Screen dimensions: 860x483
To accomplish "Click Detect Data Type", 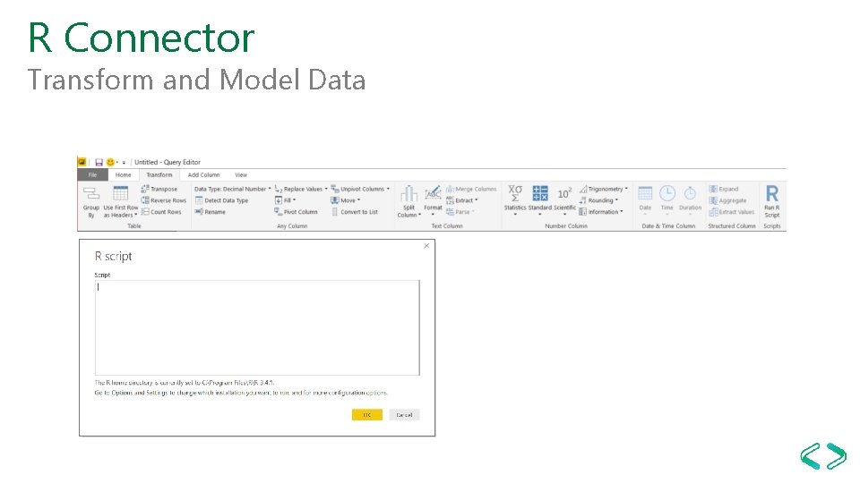I will tap(221, 200).
